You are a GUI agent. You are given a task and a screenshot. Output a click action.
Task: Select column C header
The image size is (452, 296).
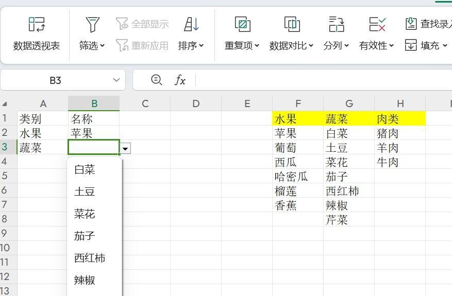click(145, 103)
